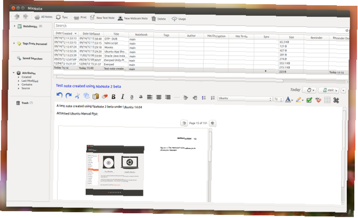Insert a bulleted list
358x218 pixels.
point(204,98)
